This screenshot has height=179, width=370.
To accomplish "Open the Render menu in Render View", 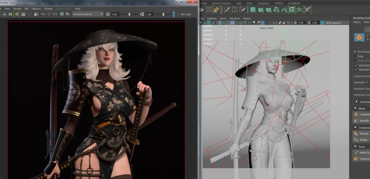I will tap(17, 9).
